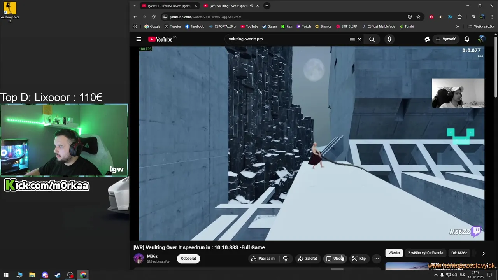Open the on-screen keyboard icon in search box

[352, 39]
